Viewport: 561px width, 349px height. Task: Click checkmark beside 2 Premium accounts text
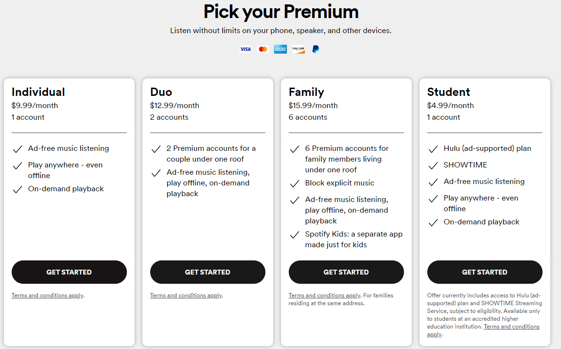156,149
